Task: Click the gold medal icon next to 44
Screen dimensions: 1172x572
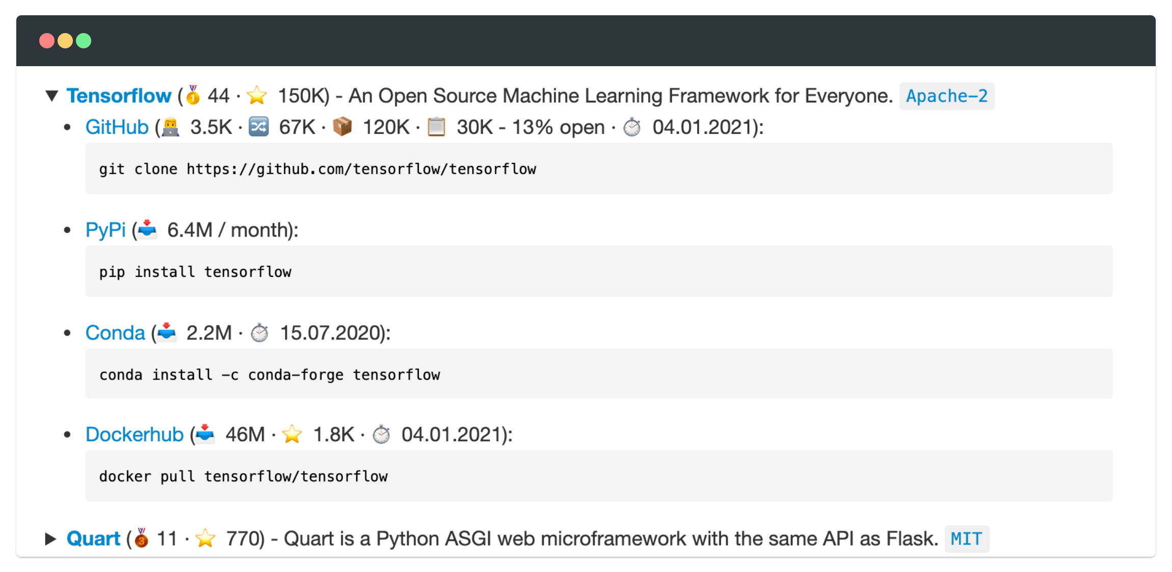Action: (193, 95)
